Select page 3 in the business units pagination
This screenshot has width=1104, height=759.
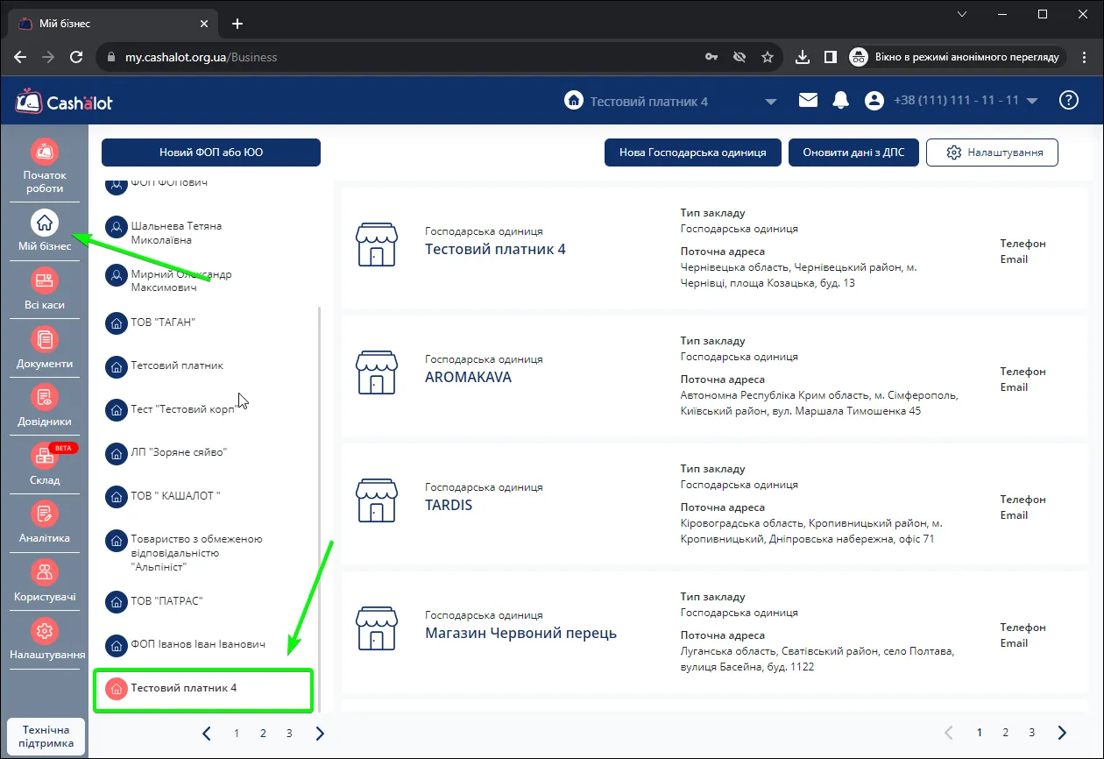[x=1032, y=733]
